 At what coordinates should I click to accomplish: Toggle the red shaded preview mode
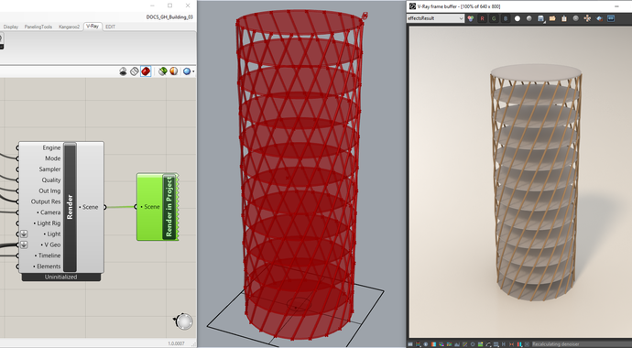tap(146, 71)
